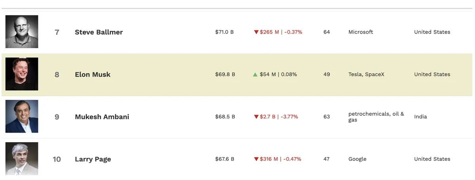Image resolution: width=475 pixels, height=180 pixels.
Task: Click Mukesh Ambani's profile photo
Action: (22, 116)
